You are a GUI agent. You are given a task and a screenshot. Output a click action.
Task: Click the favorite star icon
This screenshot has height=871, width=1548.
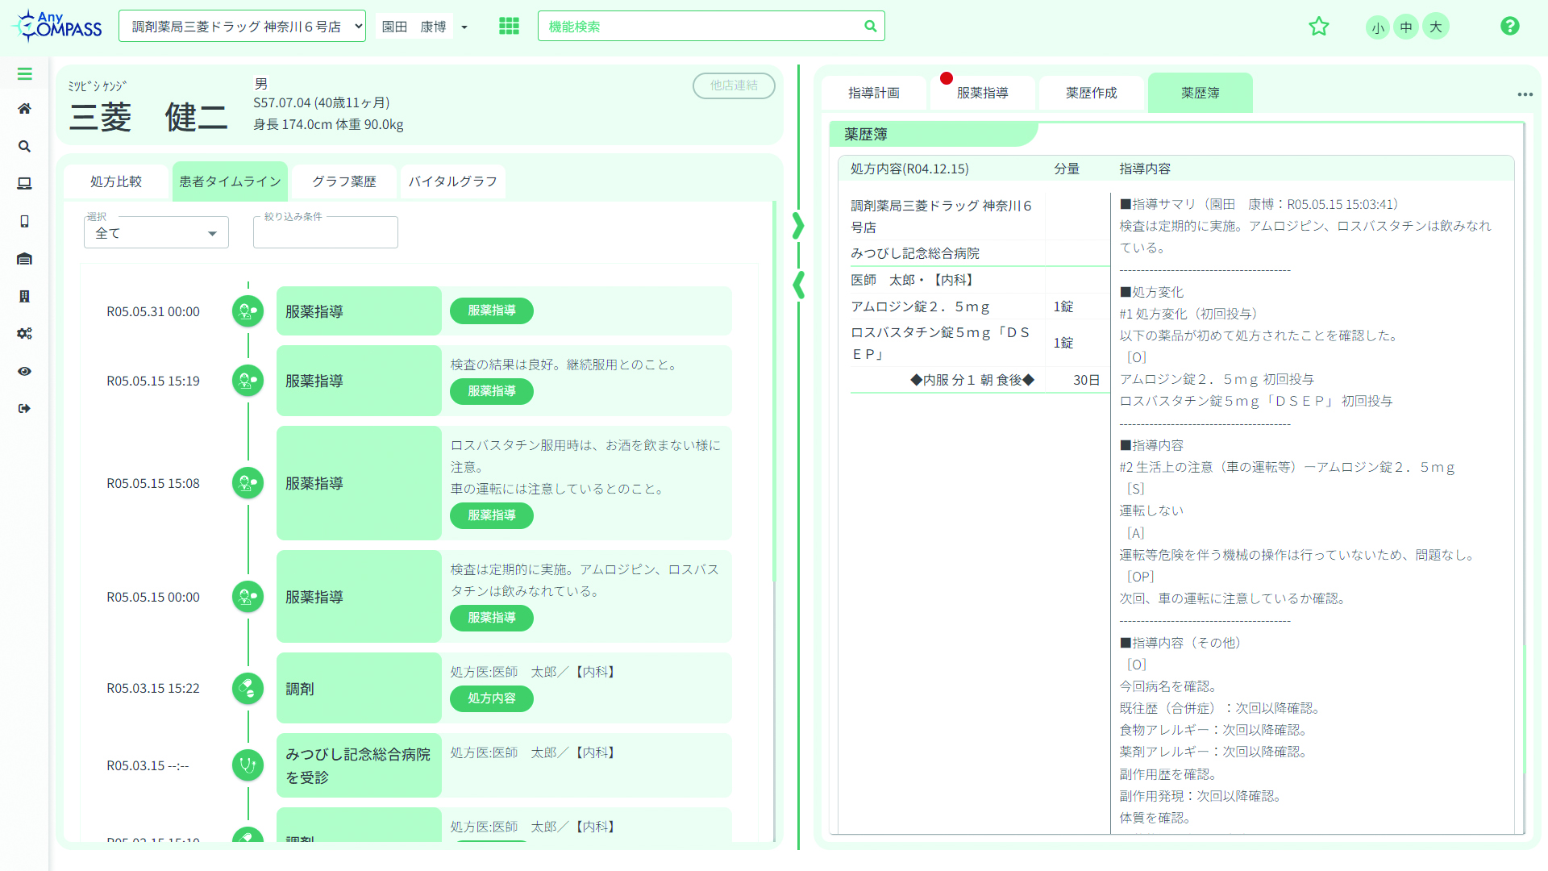1318,27
